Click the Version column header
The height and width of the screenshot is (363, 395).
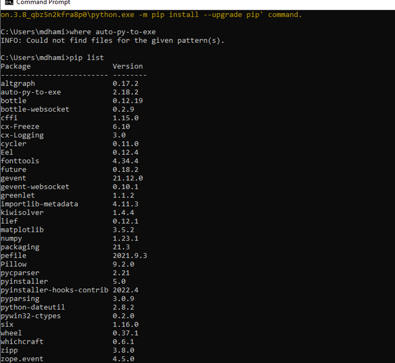coord(128,66)
